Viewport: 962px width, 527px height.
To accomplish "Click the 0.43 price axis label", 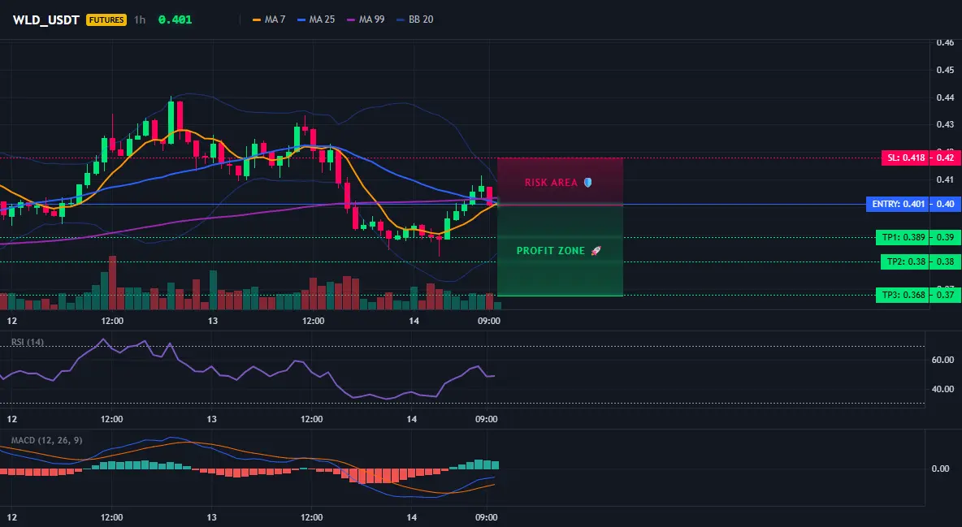I will point(945,124).
